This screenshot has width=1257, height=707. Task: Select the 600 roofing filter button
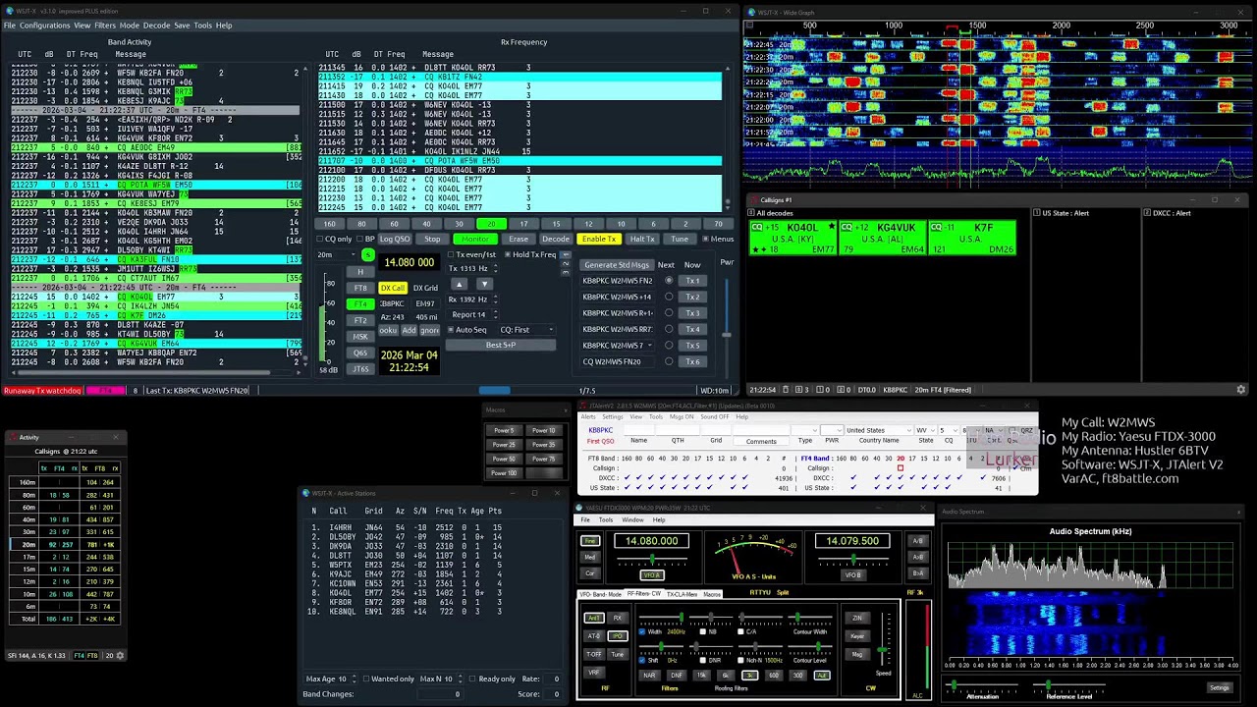(774, 676)
